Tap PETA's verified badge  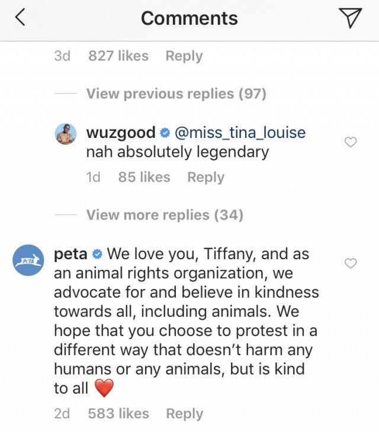[x=98, y=255]
